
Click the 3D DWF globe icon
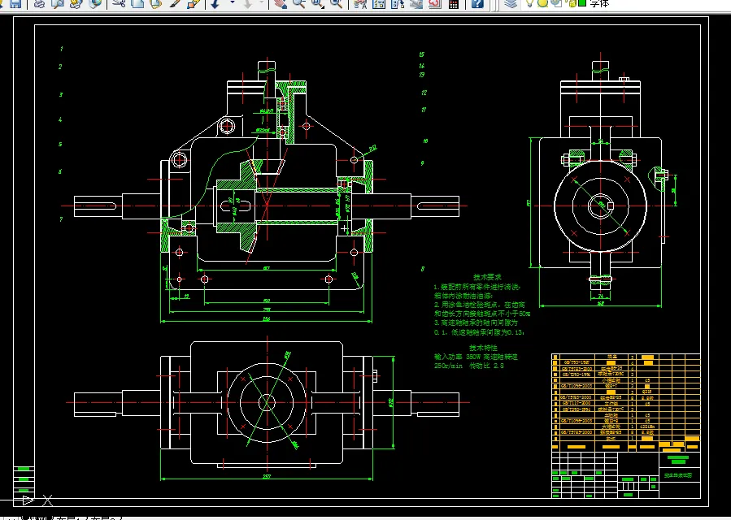pos(95,4)
